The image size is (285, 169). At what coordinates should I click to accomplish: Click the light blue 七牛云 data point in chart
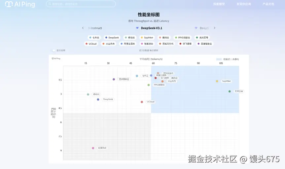(x=137, y=76)
